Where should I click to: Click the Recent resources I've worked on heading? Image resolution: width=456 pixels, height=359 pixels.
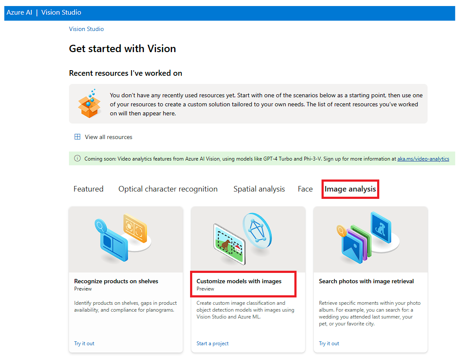click(125, 73)
